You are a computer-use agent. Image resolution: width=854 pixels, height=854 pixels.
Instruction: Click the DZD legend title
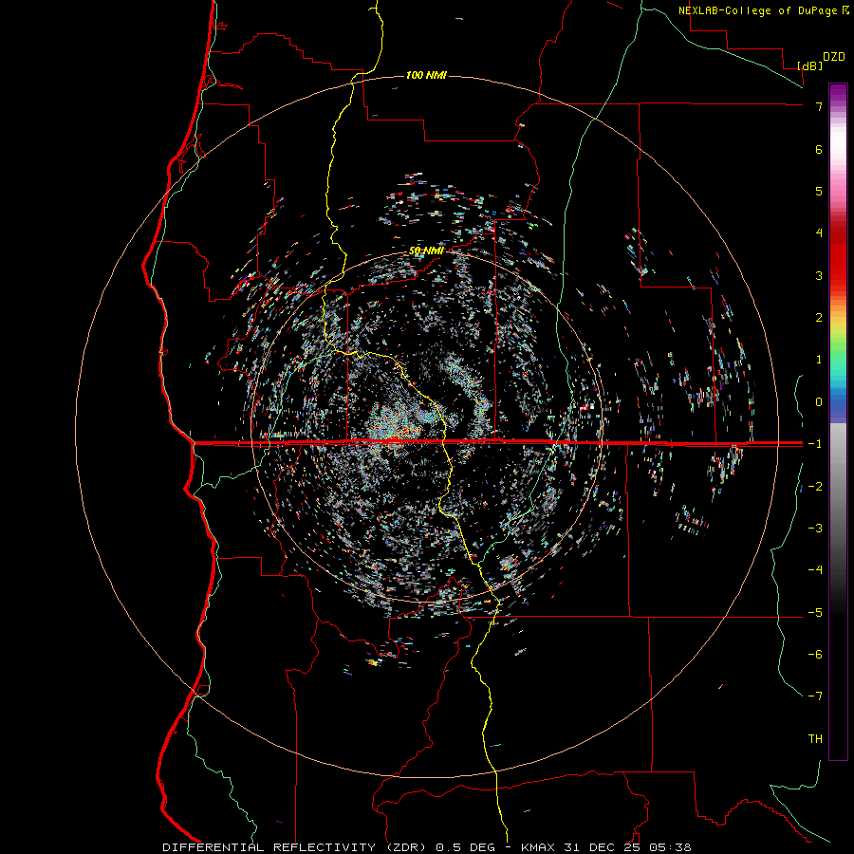pyautogui.click(x=834, y=57)
